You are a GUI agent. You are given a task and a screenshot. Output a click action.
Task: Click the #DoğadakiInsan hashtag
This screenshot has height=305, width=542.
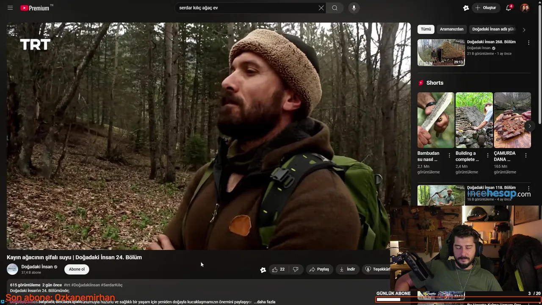coord(86,285)
